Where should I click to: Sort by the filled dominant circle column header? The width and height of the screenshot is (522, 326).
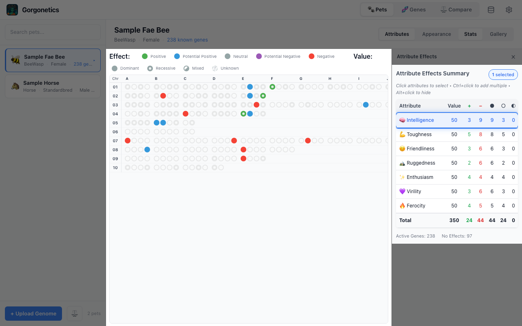click(492, 106)
